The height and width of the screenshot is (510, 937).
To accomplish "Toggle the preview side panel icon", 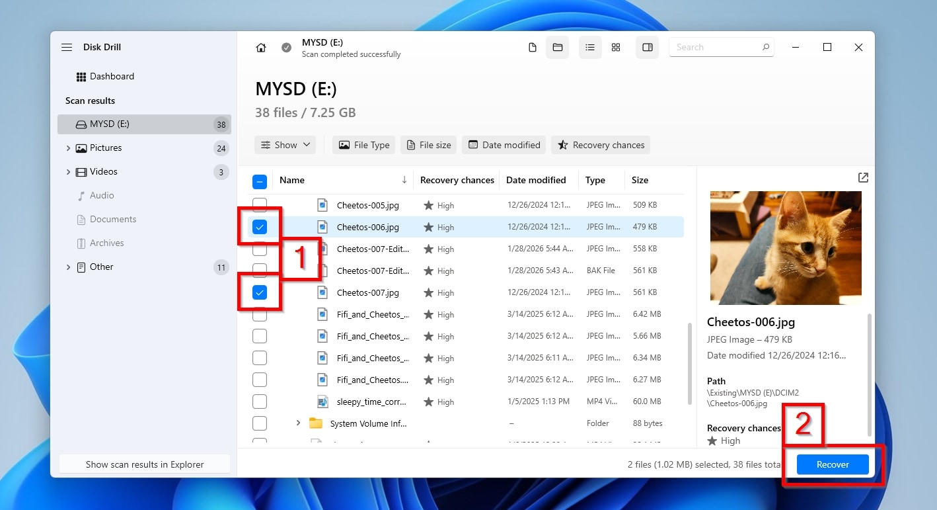I will tap(648, 48).
